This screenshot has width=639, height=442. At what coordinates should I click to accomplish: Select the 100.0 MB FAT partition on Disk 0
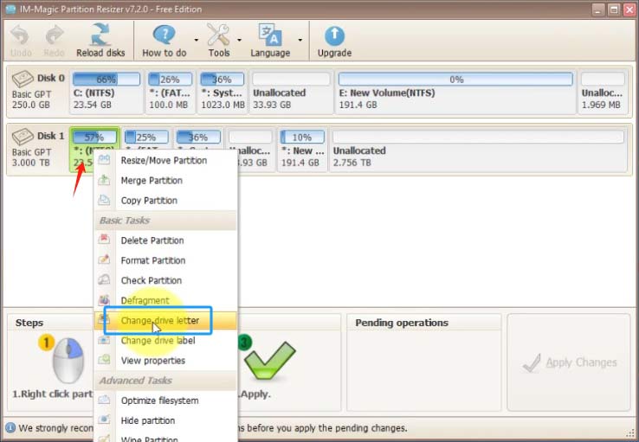point(171,91)
